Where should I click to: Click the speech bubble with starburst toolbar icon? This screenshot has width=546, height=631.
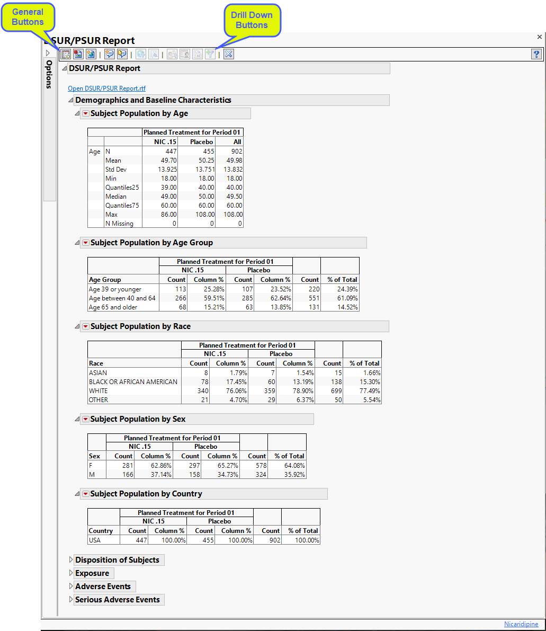(x=110, y=54)
